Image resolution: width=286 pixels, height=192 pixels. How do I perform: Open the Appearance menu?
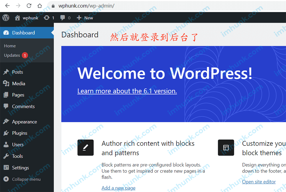point(24,122)
